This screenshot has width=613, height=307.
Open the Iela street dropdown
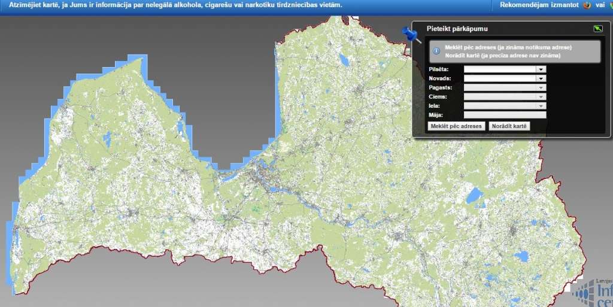pyautogui.click(x=541, y=105)
